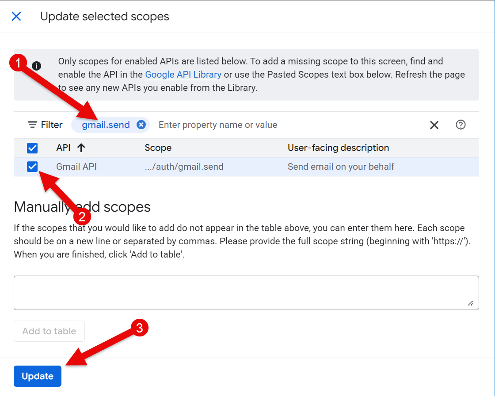The image size is (495, 396).
Task: Click the Filter list icon
Action: click(32, 125)
